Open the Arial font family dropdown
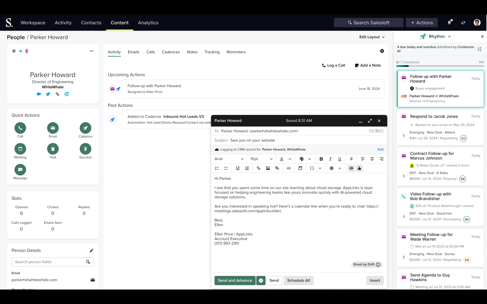This screenshot has width=487, height=304. (229, 159)
